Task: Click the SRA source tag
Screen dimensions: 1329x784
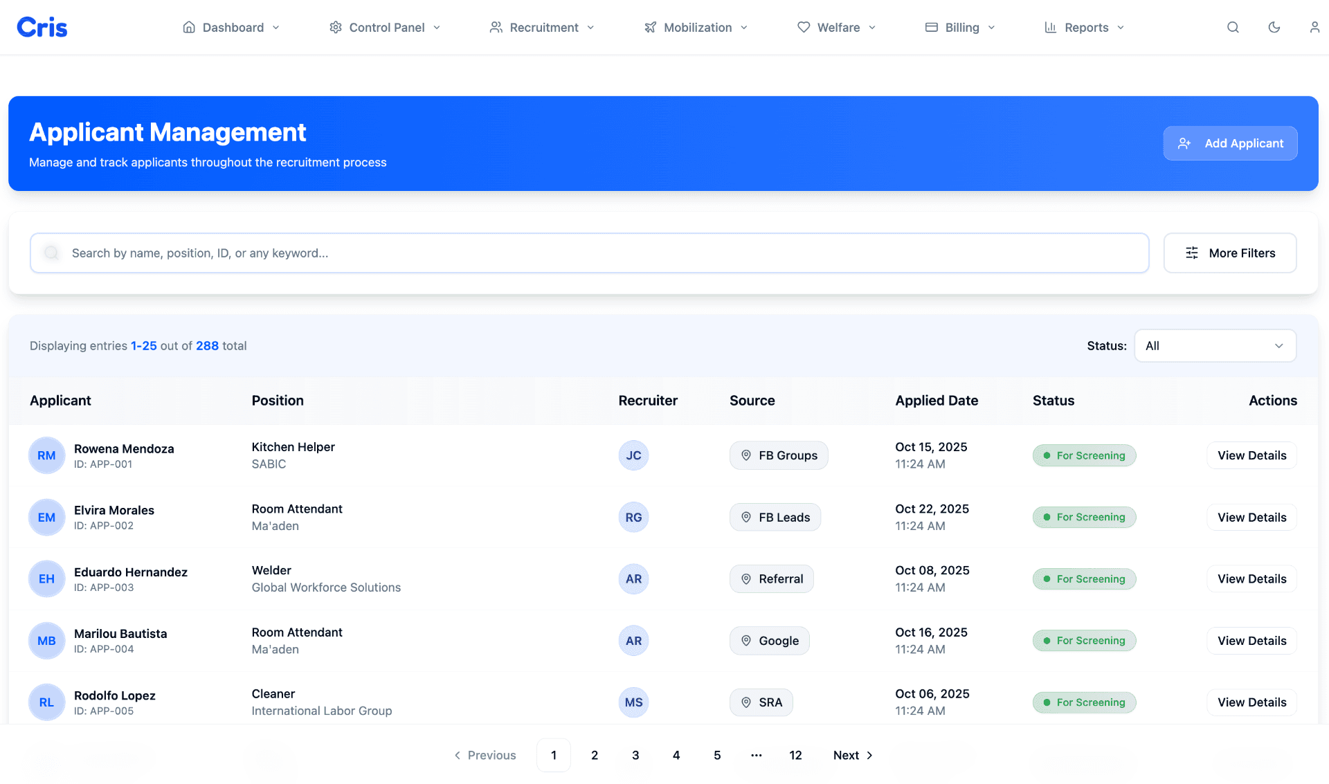Action: click(761, 702)
